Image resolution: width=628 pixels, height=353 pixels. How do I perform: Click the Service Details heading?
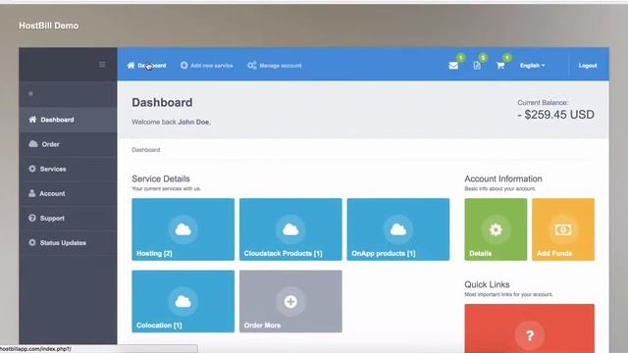[161, 178]
